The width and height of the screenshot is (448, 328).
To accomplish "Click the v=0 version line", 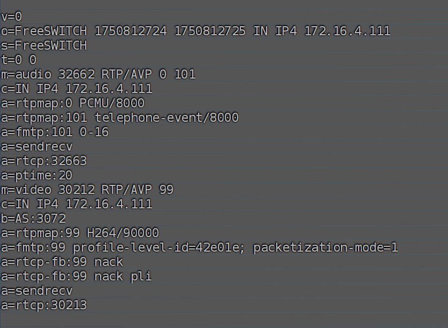I will tap(12, 17).
